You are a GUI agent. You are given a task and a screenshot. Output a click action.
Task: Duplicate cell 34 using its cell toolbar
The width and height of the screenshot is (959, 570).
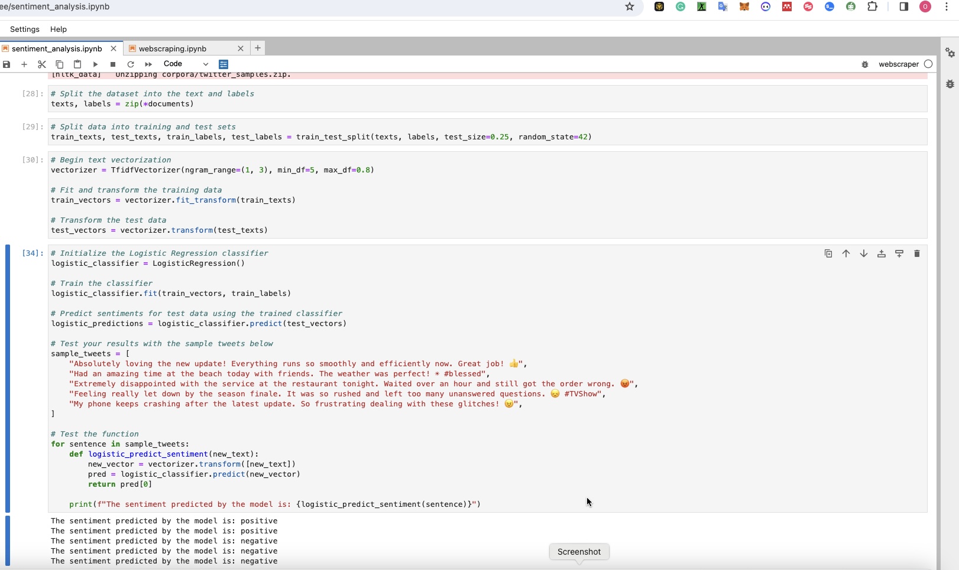tap(828, 253)
